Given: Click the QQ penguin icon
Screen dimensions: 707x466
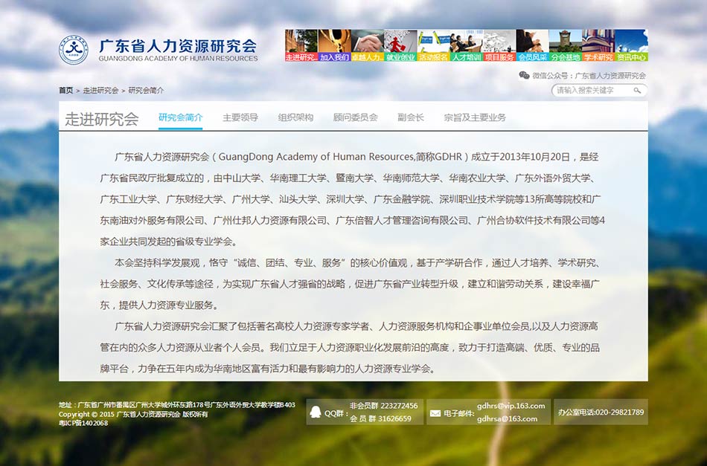Looking at the screenshot, I should pos(316,412).
